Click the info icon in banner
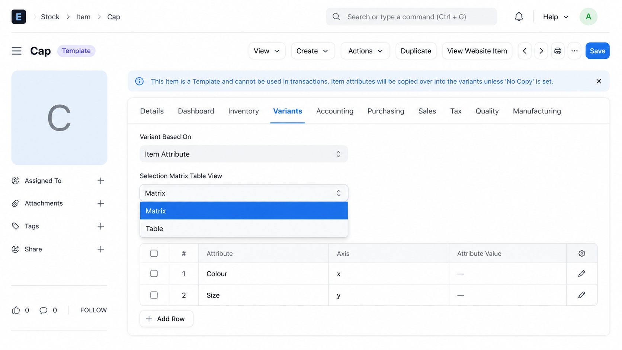Image resolution: width=622 pixels, height=350 pixels. [x=140, y=81]
